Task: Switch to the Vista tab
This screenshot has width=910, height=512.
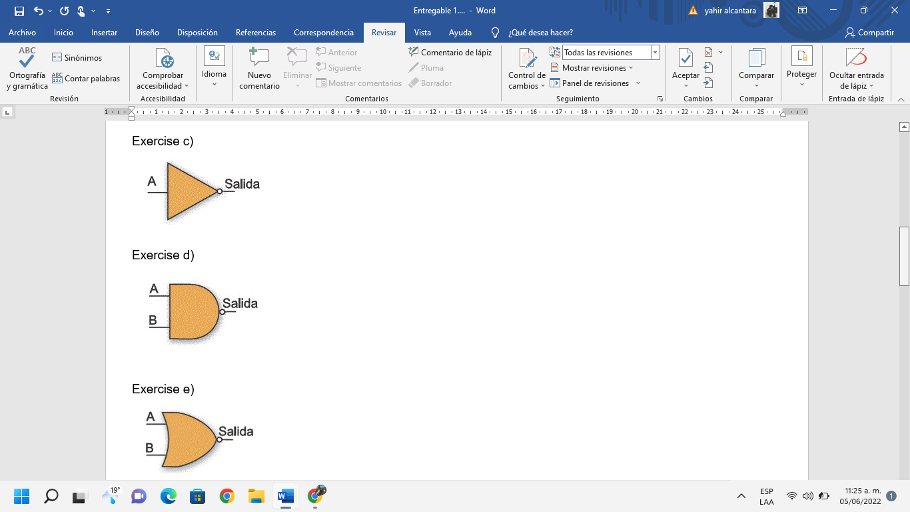Action: click(422, 32)
